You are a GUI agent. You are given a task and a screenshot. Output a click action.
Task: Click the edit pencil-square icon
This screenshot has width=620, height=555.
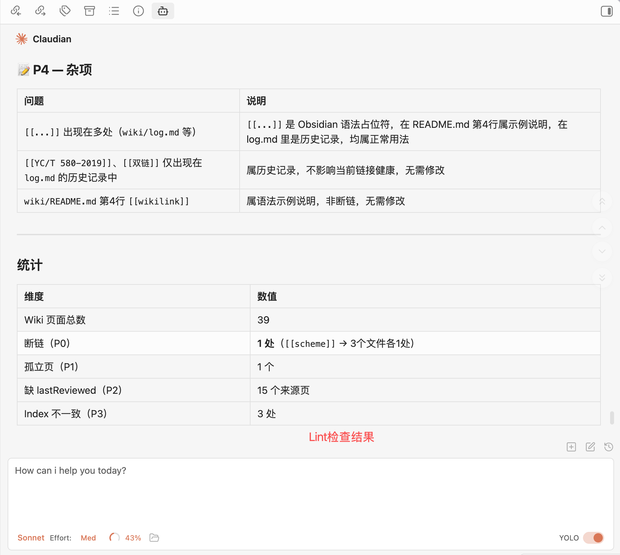590,447
